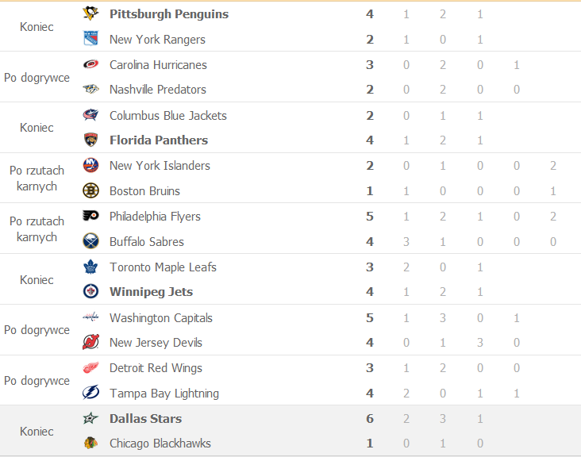
Task: Click the Boston Bruins logo icon
Action: [x=90, y=190]
